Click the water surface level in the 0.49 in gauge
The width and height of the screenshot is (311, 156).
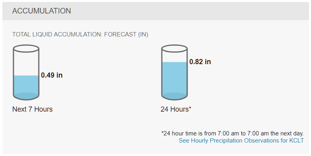tap(26, 76)
